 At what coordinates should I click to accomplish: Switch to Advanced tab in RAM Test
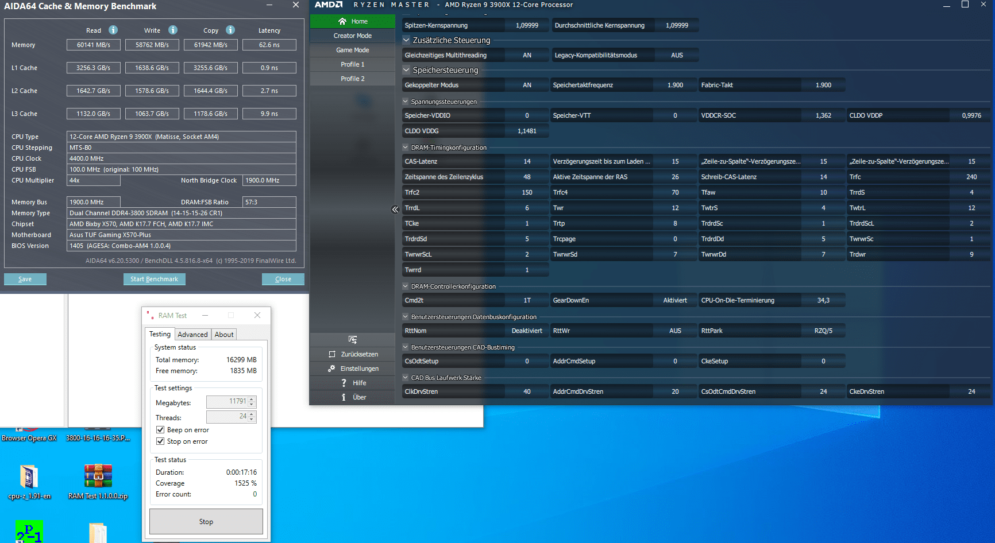tap(192, 335)
